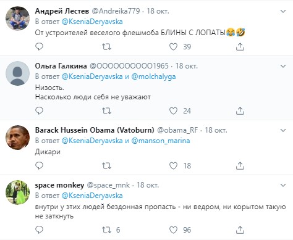
Task: Open more options chevron on obama_RF tweet
Action: coord(283,130)
